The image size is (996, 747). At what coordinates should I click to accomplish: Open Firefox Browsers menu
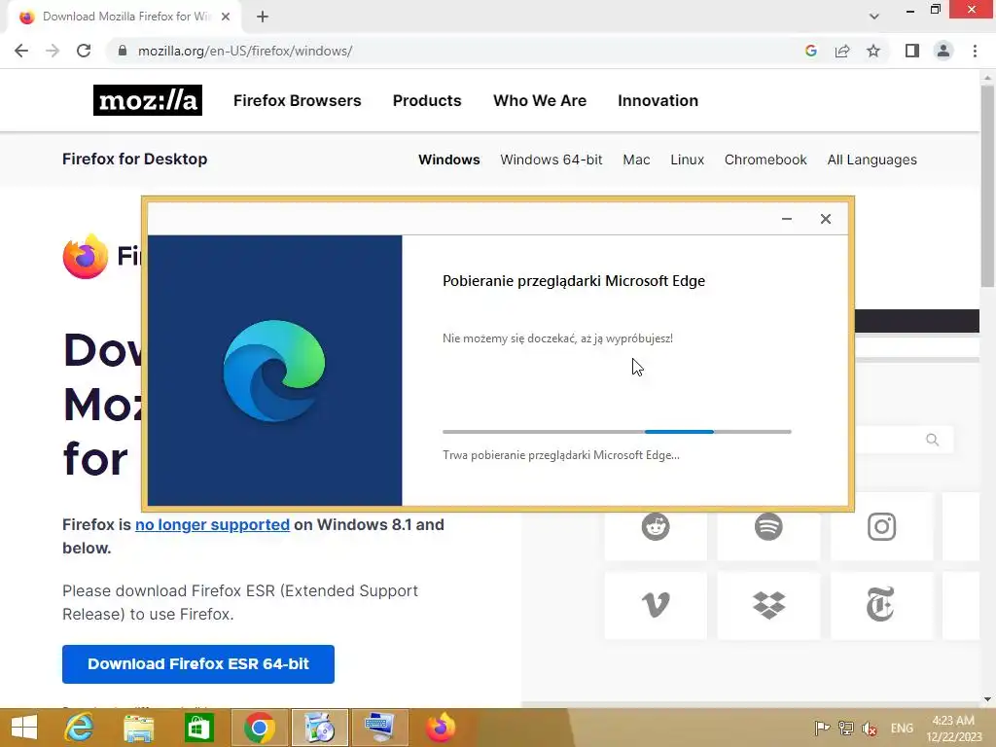pyautogui.click(x=298, y=100)
